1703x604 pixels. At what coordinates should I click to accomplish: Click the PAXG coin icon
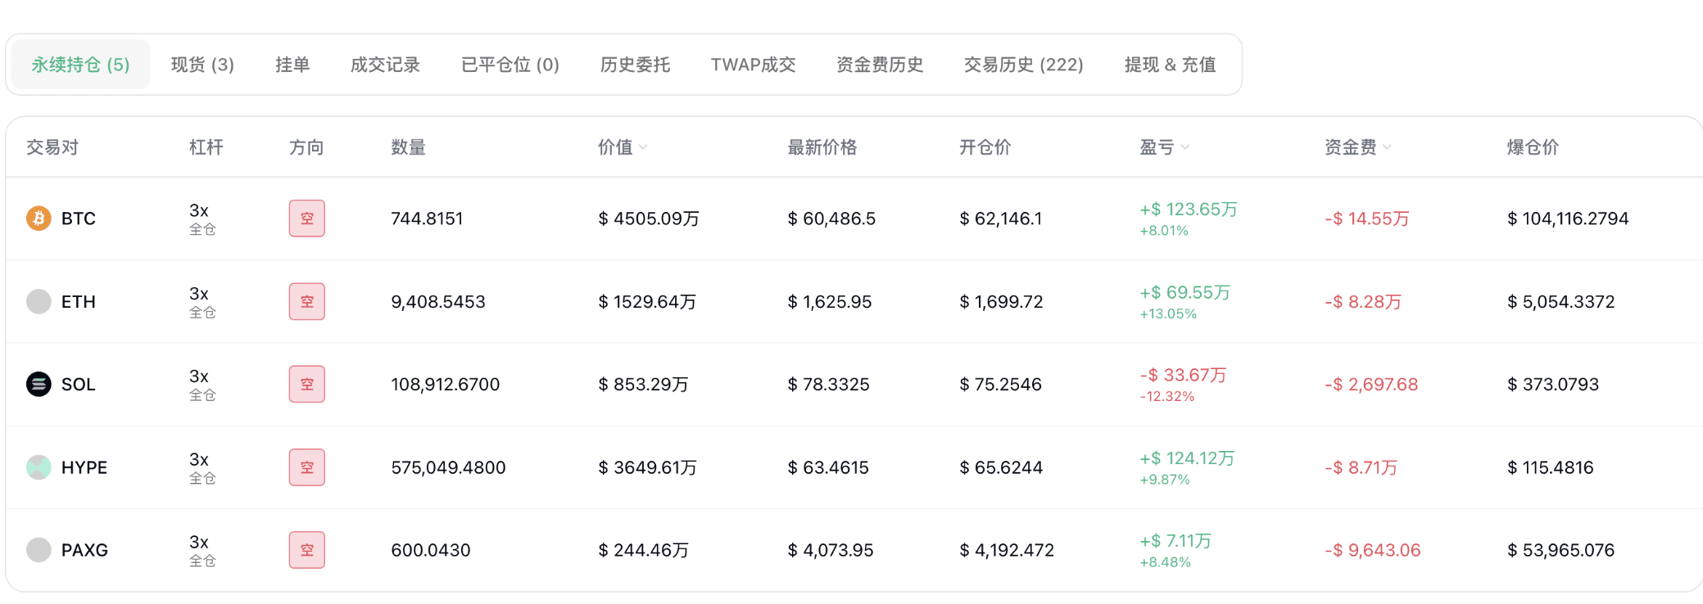[x=38, y=550]
